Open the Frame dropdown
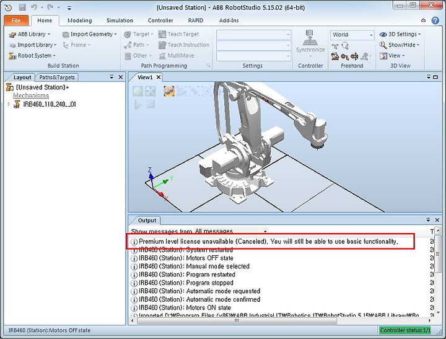Viewport: 446px width, 339px height. tap(77, 45)
